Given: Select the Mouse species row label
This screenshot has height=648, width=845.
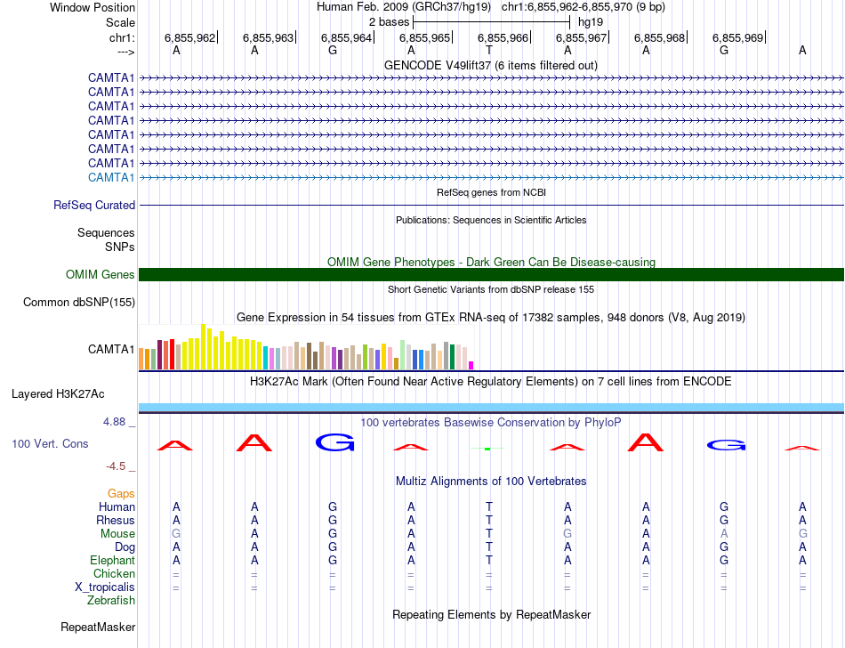Looking at the screenshot, I should [x=117, y=533].
